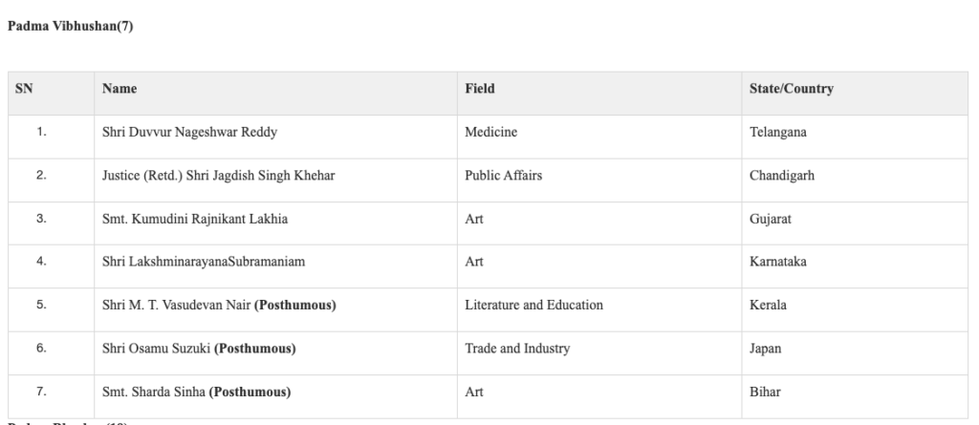Click the Japan country cell

765,349
